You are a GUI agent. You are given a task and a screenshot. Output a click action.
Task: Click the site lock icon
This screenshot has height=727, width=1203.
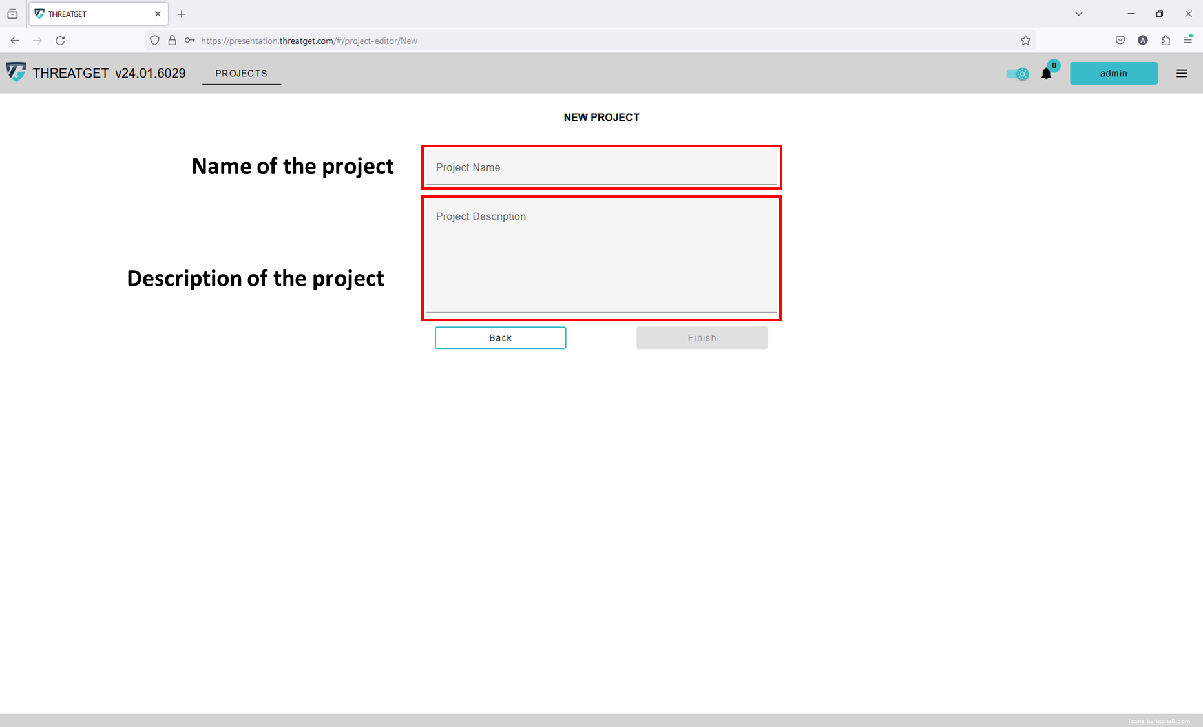(172, 40)
